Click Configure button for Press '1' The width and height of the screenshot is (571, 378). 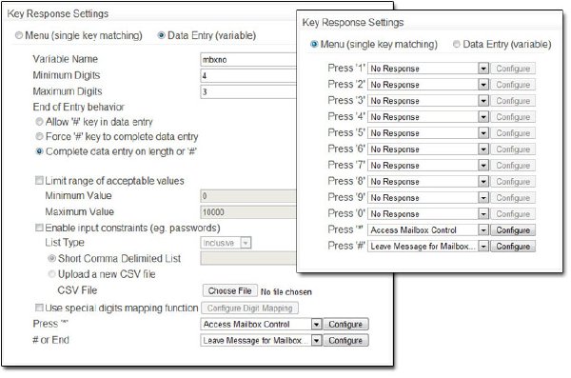513,69
